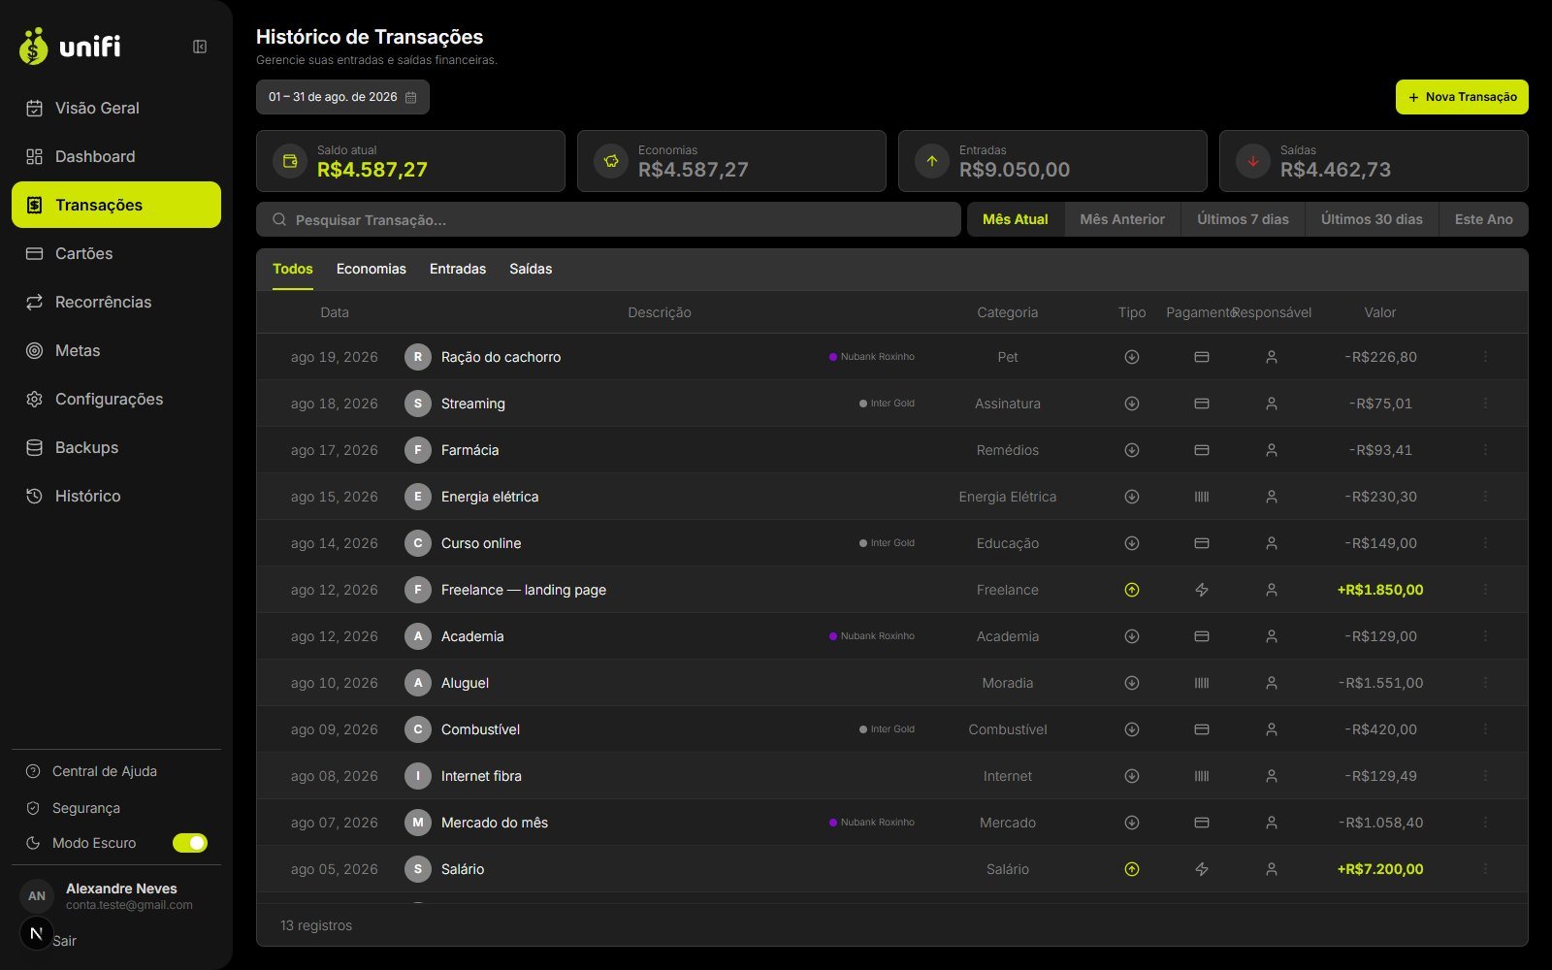This screenshot has width=1552, height=970.
Task: Toggle the Modo Escuro switch
Action: 190,843
